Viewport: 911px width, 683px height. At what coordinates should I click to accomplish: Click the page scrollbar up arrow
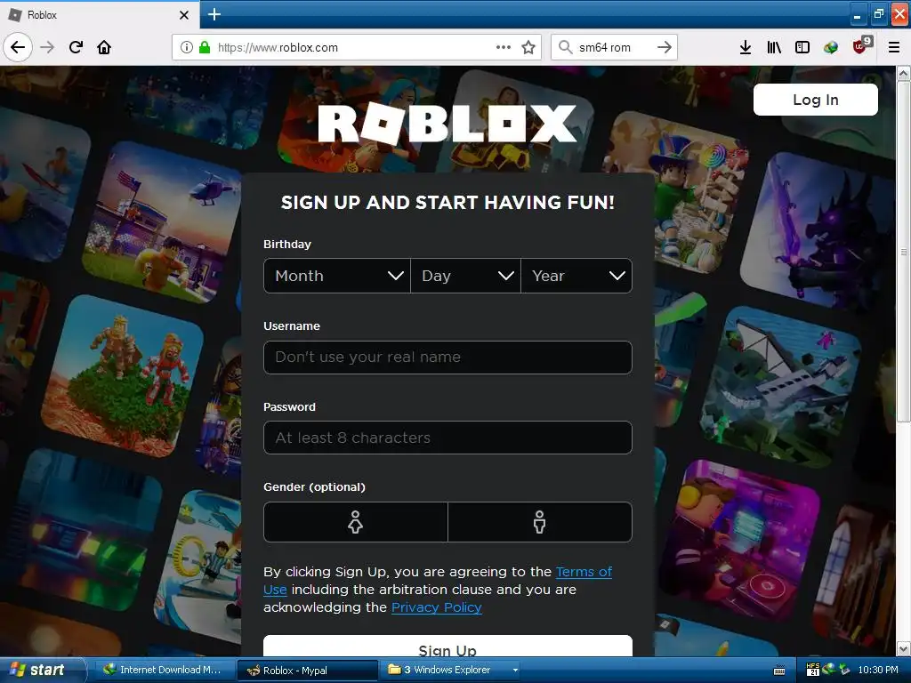[904, 73]
